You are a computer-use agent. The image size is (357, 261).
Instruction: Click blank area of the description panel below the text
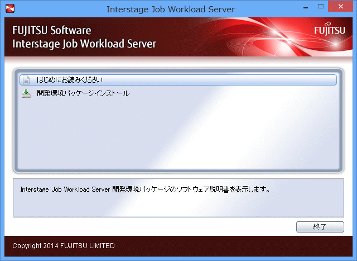pos(178,206)
